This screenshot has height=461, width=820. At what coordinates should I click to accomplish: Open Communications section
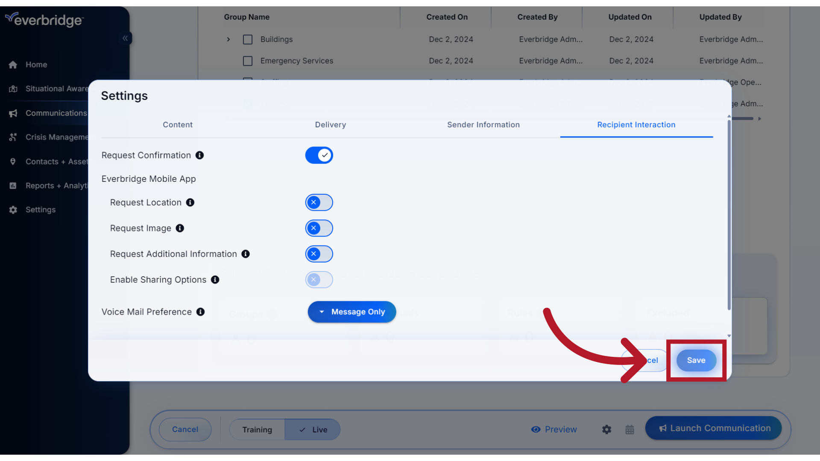(x=56, y=113)
